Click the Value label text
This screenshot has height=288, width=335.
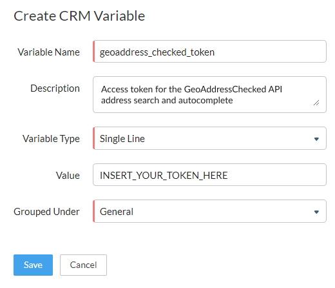(68, 176)
